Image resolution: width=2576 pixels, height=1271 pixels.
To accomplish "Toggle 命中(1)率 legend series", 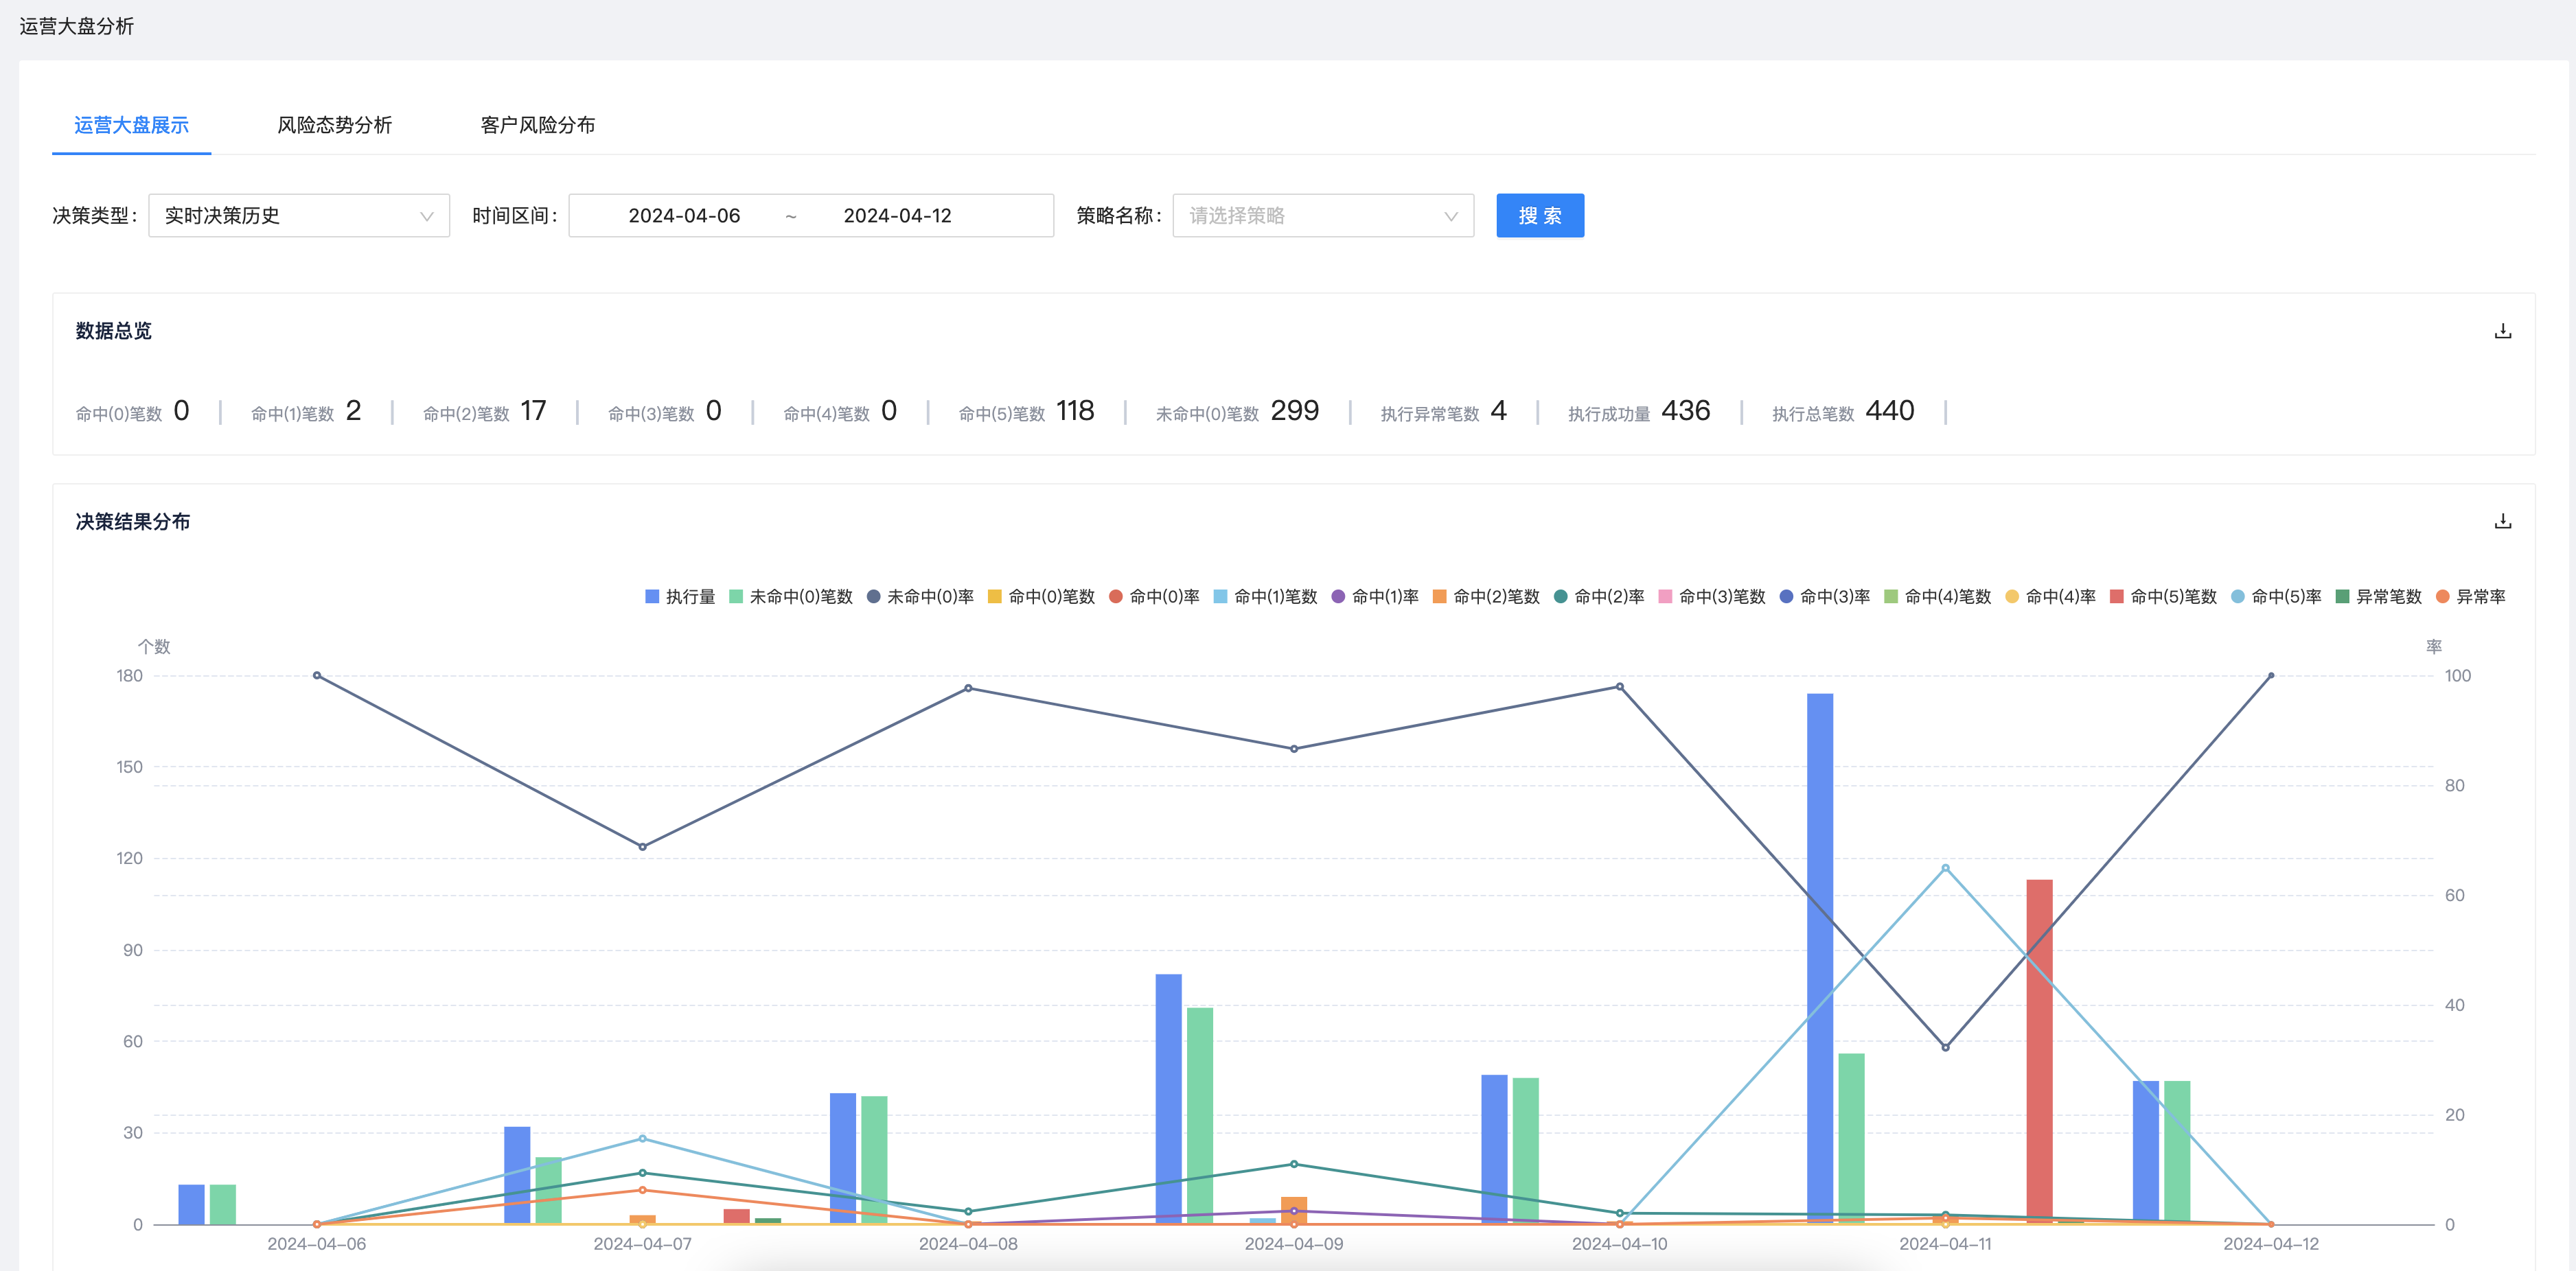I will tap(1375, 596).
